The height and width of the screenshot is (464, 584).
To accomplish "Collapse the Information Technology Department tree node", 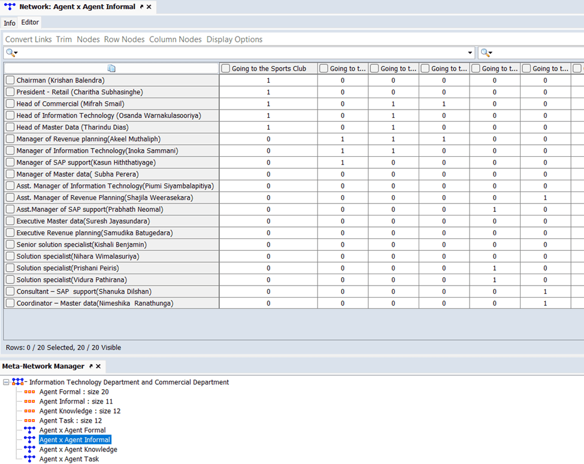I will pyautogui.click(x=6, y=382).
